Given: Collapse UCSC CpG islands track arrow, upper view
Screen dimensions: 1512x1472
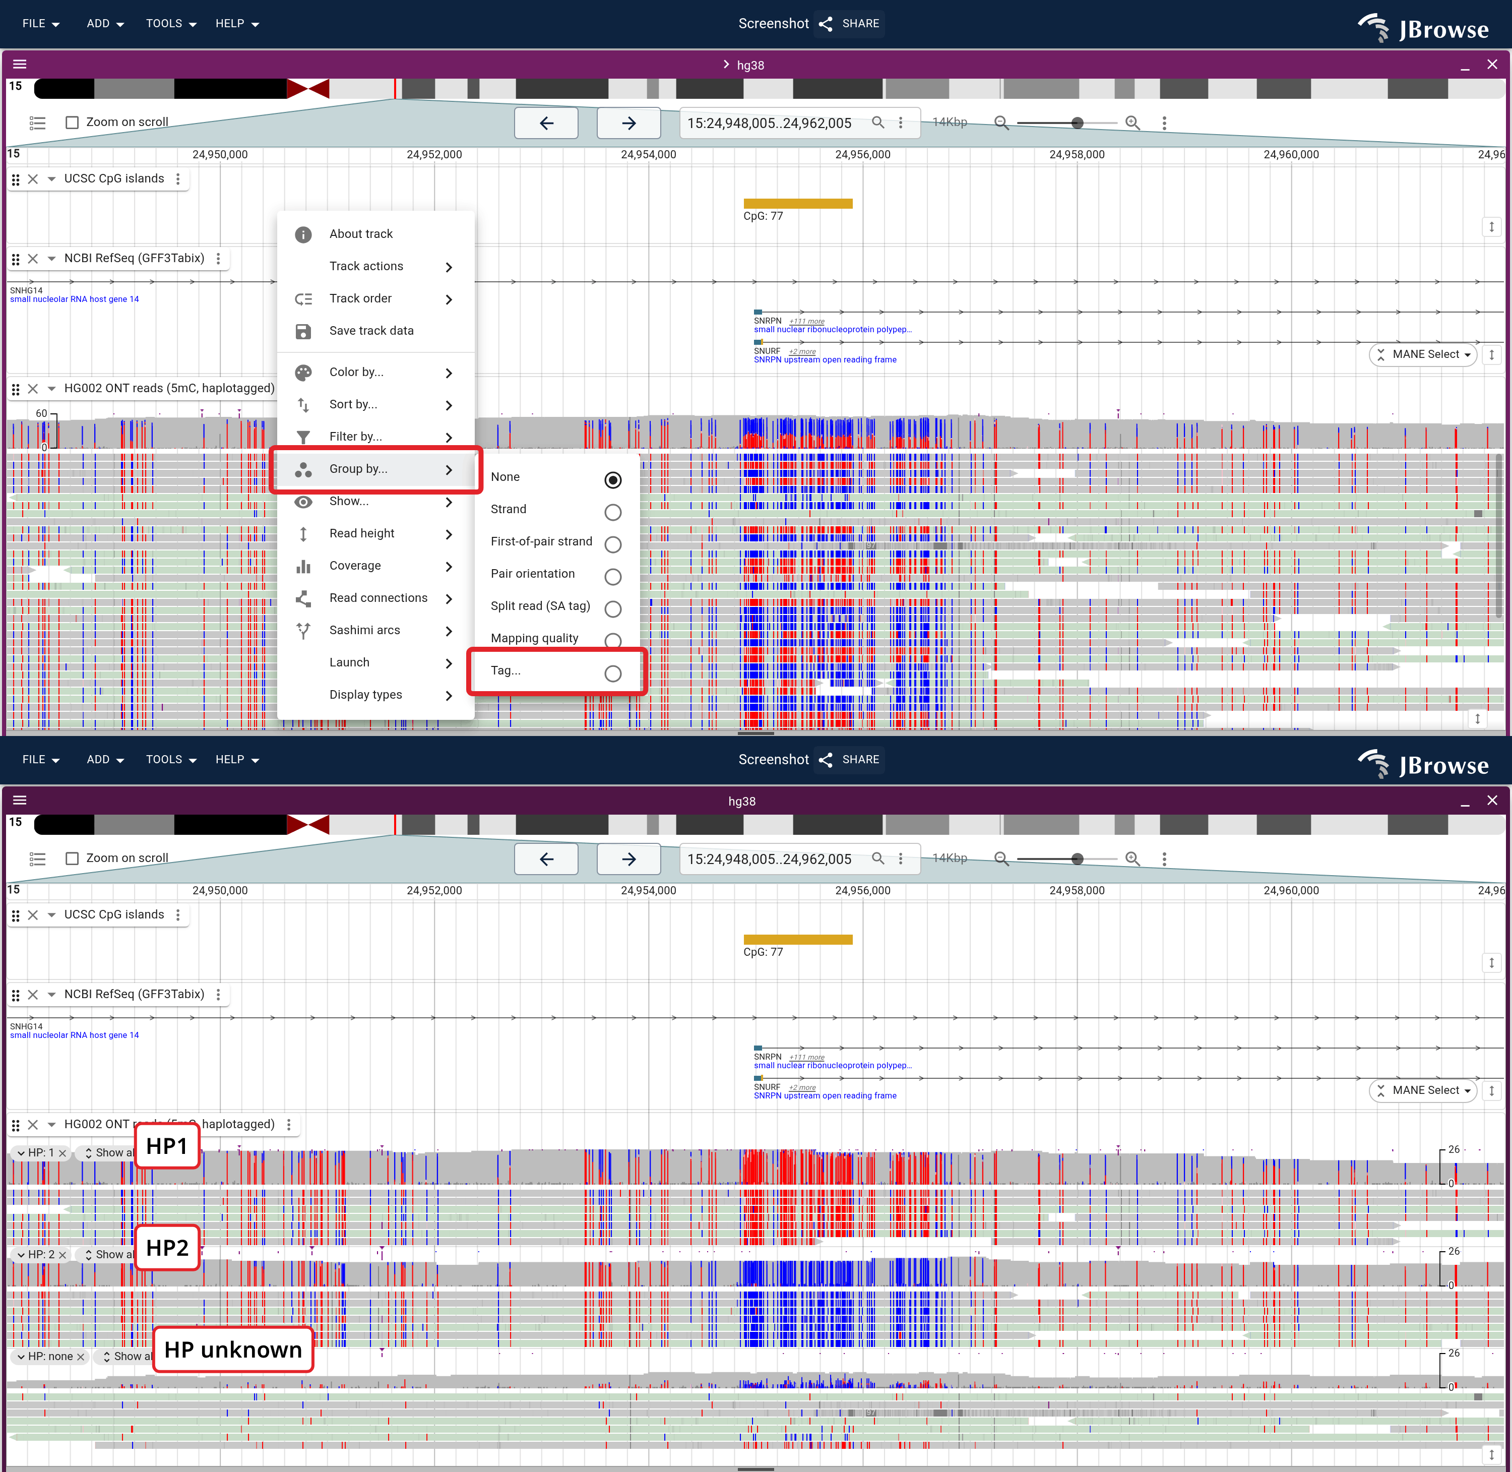Looking at the screenshot, I should (51, 178).
